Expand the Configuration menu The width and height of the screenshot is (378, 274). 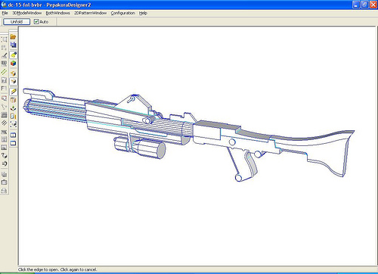[x=122, y=13]
